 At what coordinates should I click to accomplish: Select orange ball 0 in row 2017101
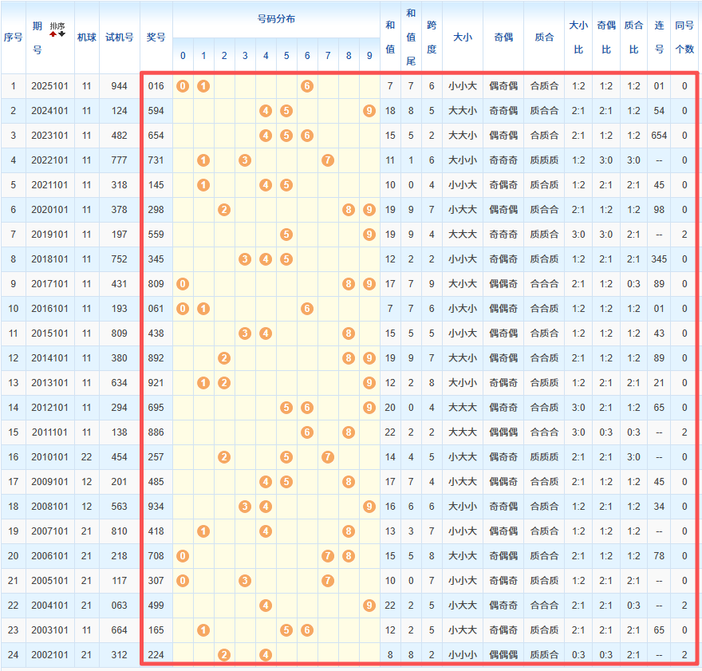[183, 284]
